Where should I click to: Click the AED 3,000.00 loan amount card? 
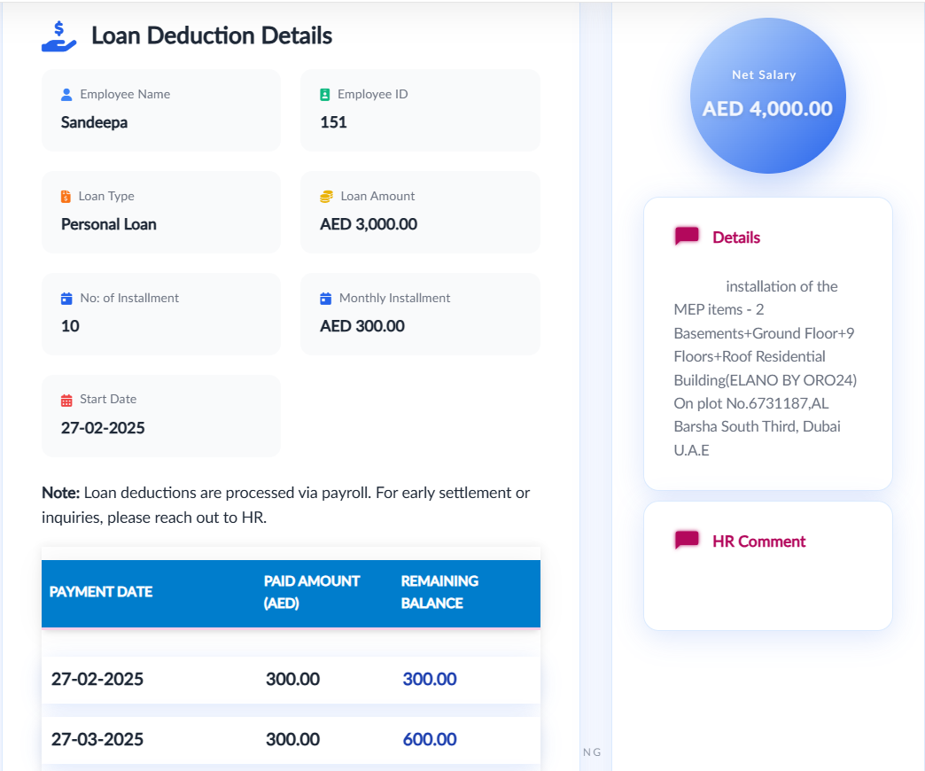click(420, 213)
